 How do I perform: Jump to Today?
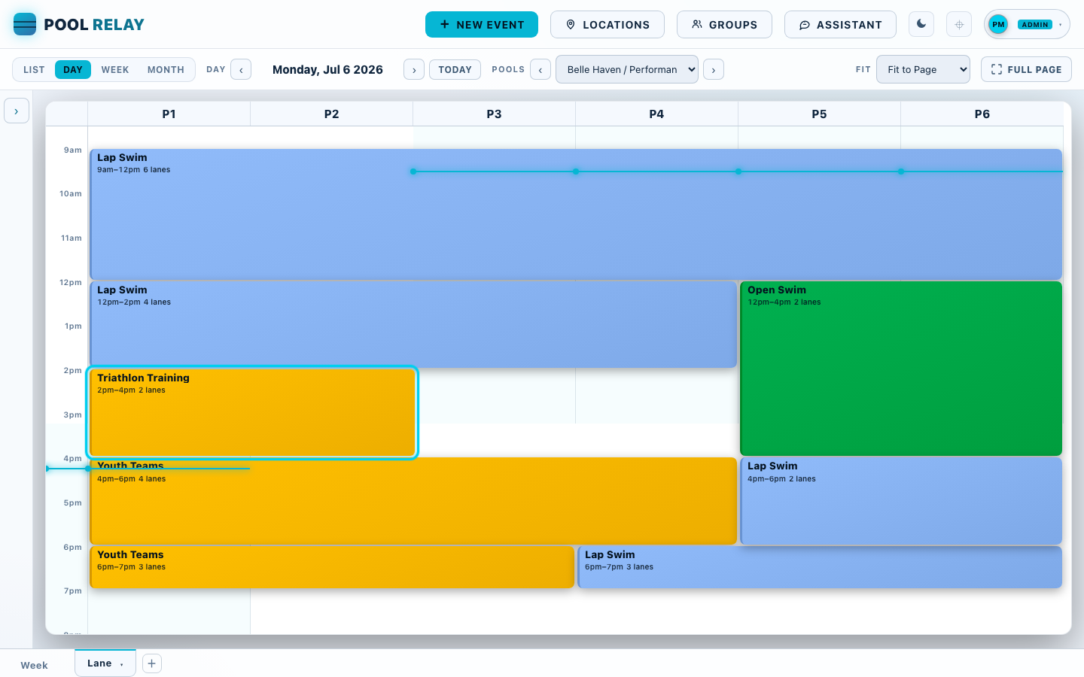[x=455, y=69]
